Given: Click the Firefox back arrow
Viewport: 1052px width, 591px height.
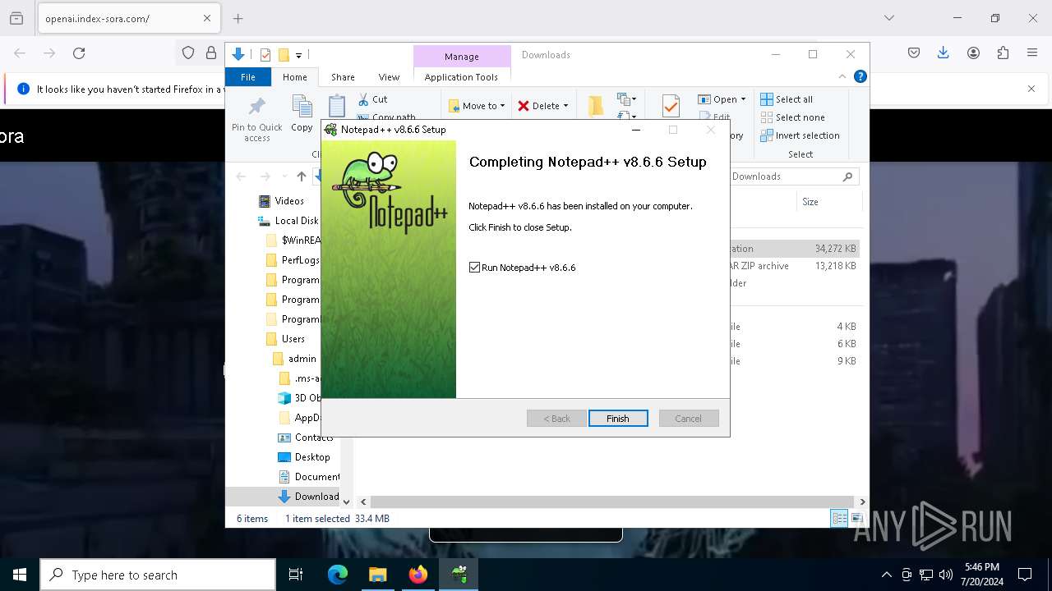Looking at the screenshot, I should click(x=20, y=53).
